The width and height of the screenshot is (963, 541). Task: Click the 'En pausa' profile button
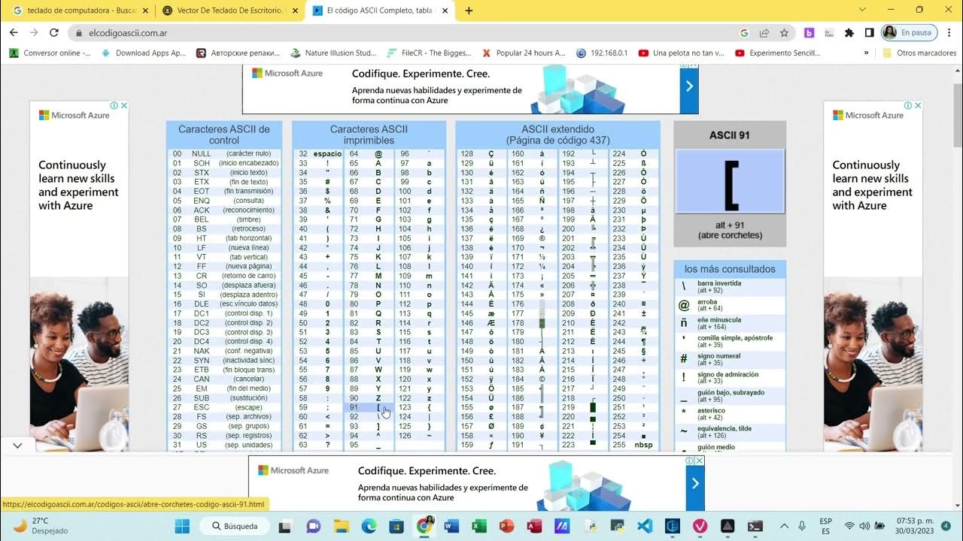[x=908, y=33]
